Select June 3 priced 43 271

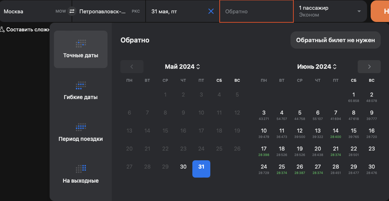264,115
